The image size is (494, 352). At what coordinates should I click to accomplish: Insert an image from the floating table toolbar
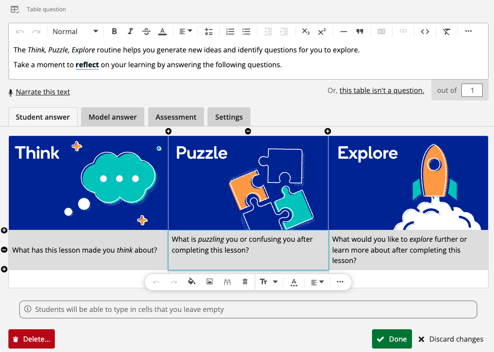click(209, 282)
